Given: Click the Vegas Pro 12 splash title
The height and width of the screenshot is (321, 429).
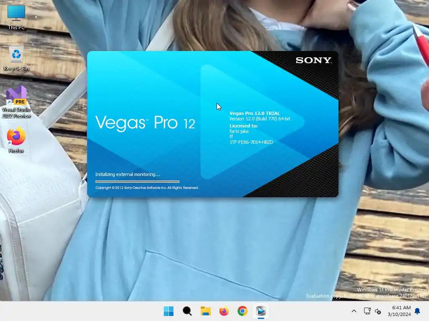Looking at the screenshot, I should [x=145, y=123].
